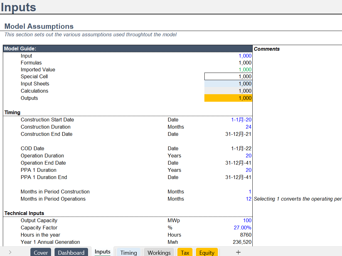Image resolution: width=342 pixels, height=256 pixels.
Task: Switch to the Cover sheet tab
Action: 41,253
